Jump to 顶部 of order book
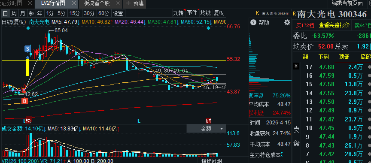Viewport: 371px width, 163px height. point(344,57)
